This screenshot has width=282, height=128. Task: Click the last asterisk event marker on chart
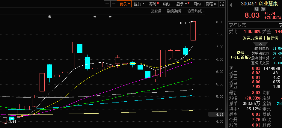coord(110,17)
